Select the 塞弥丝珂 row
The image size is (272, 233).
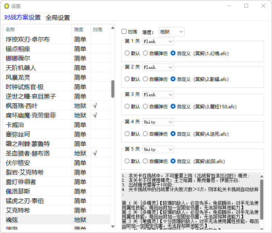pyautogui.click(x=57, y=134)
